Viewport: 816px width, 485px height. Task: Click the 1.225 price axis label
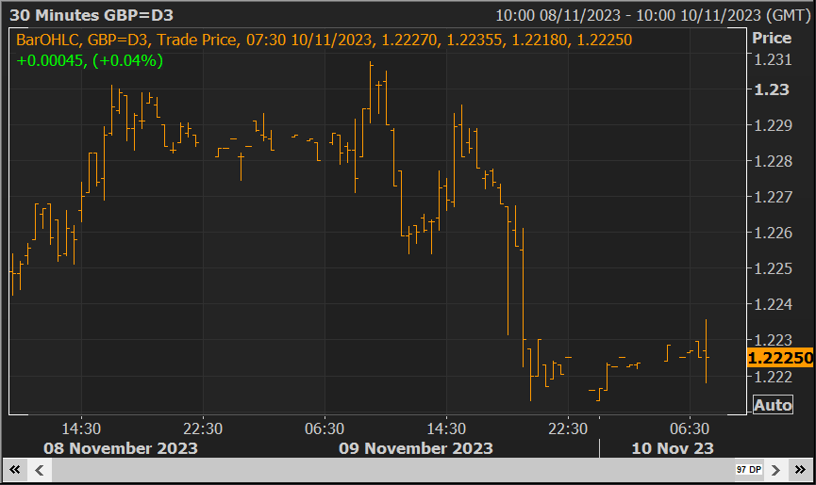point(773,268)
